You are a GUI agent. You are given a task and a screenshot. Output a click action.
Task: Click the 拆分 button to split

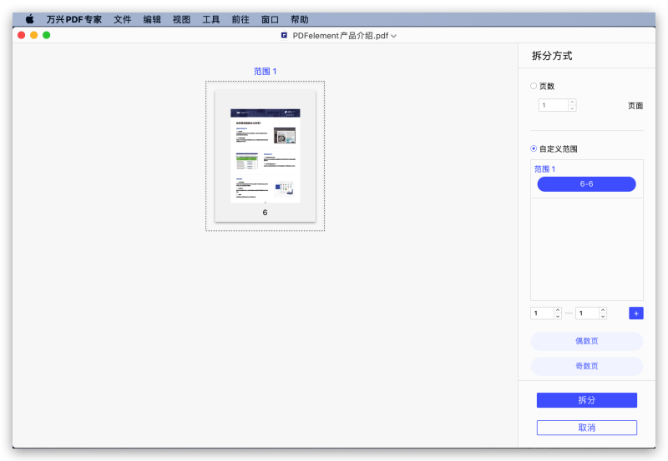coord(587,400)
